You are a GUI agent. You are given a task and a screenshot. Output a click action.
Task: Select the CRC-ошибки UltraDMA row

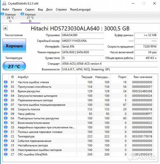tap(78, 154)
